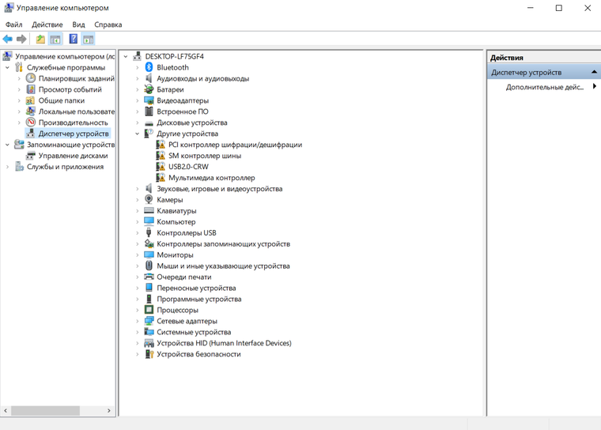Screen dimensions: 601x430
Task: Collapse the DESKTOP-LF75GF4 root node
Action: 126,57
